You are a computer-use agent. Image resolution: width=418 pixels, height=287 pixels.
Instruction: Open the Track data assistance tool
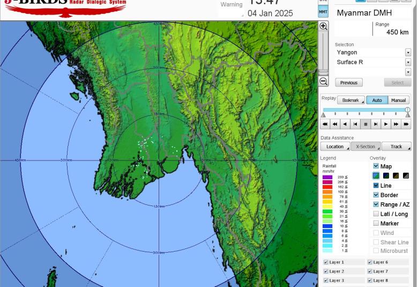click(x=396, y=146)
